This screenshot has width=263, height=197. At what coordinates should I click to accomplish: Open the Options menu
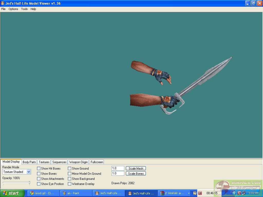13,9
